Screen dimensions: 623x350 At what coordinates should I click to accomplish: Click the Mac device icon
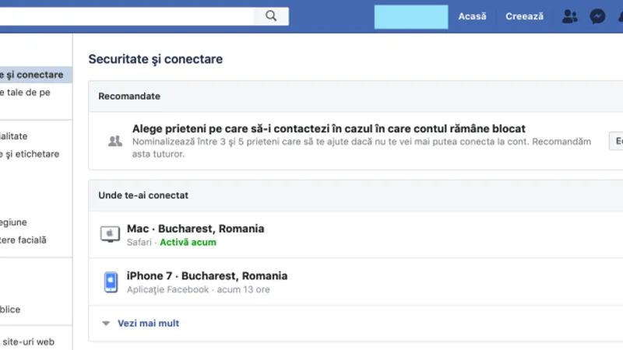[x=110, y=234]
